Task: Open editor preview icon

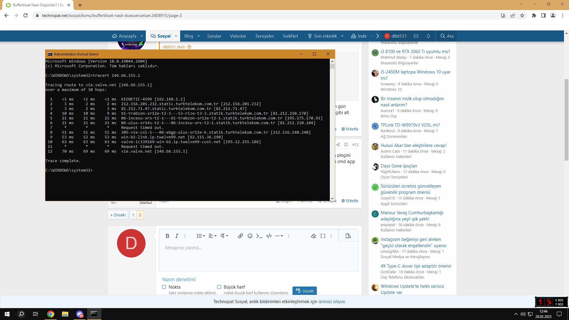Action: click(x=348, y=236)
